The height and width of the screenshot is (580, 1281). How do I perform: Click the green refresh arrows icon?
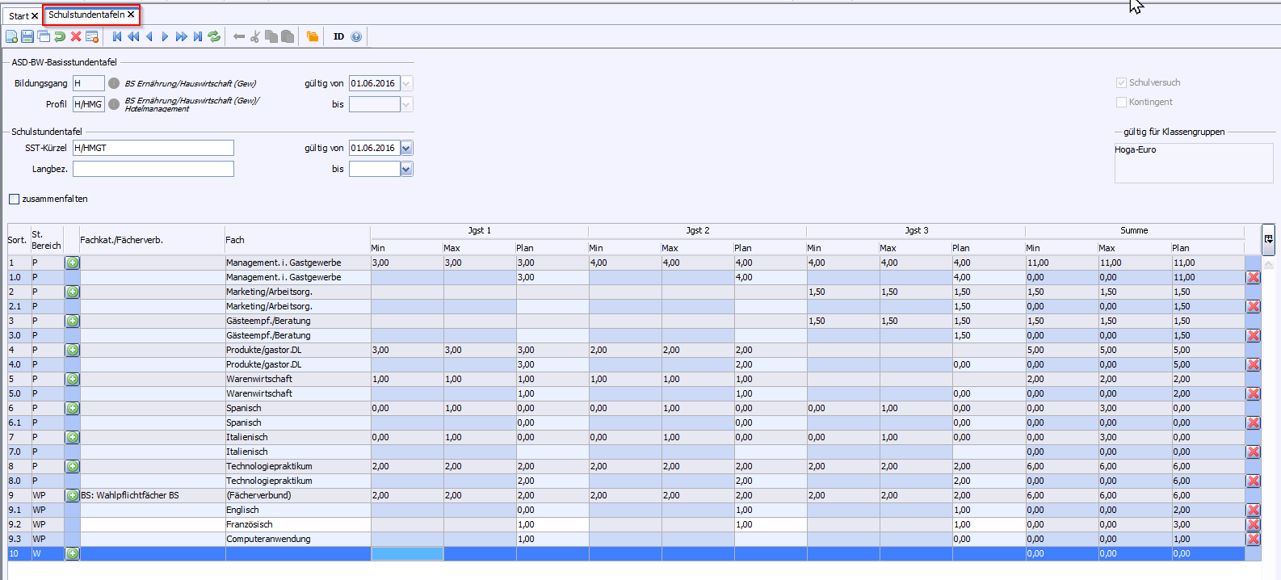coord(214,36)
